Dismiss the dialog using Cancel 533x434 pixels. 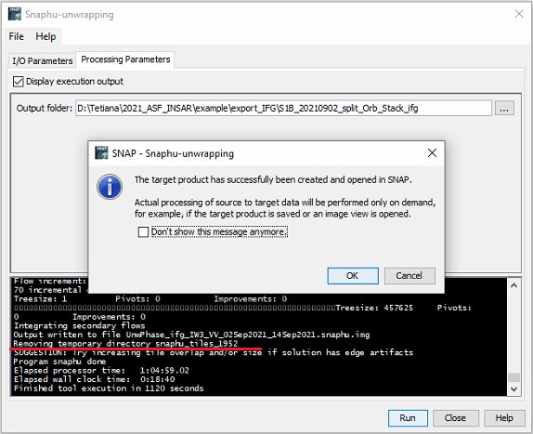click(409, 275)
